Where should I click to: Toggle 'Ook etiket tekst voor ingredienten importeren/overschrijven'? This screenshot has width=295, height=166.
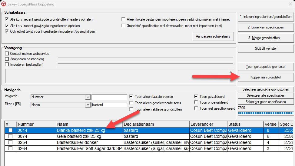click(7, 31)
